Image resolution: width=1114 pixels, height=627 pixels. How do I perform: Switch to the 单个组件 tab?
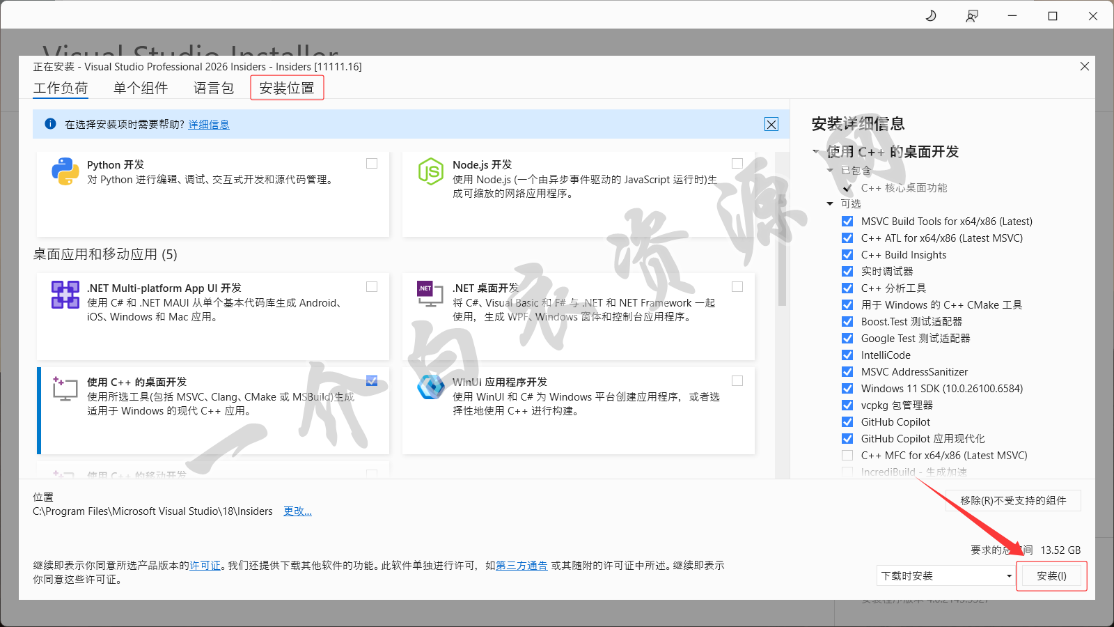pyautogui.click(x=141, y=88)
